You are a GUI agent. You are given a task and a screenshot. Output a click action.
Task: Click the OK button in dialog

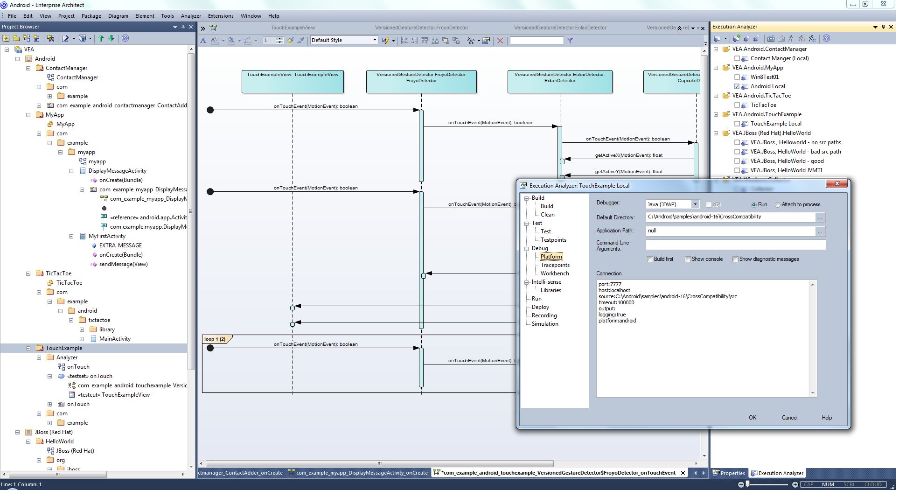752,418
